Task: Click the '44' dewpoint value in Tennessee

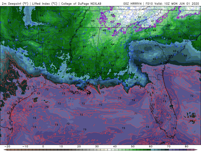Action: [x=112, y=15]
